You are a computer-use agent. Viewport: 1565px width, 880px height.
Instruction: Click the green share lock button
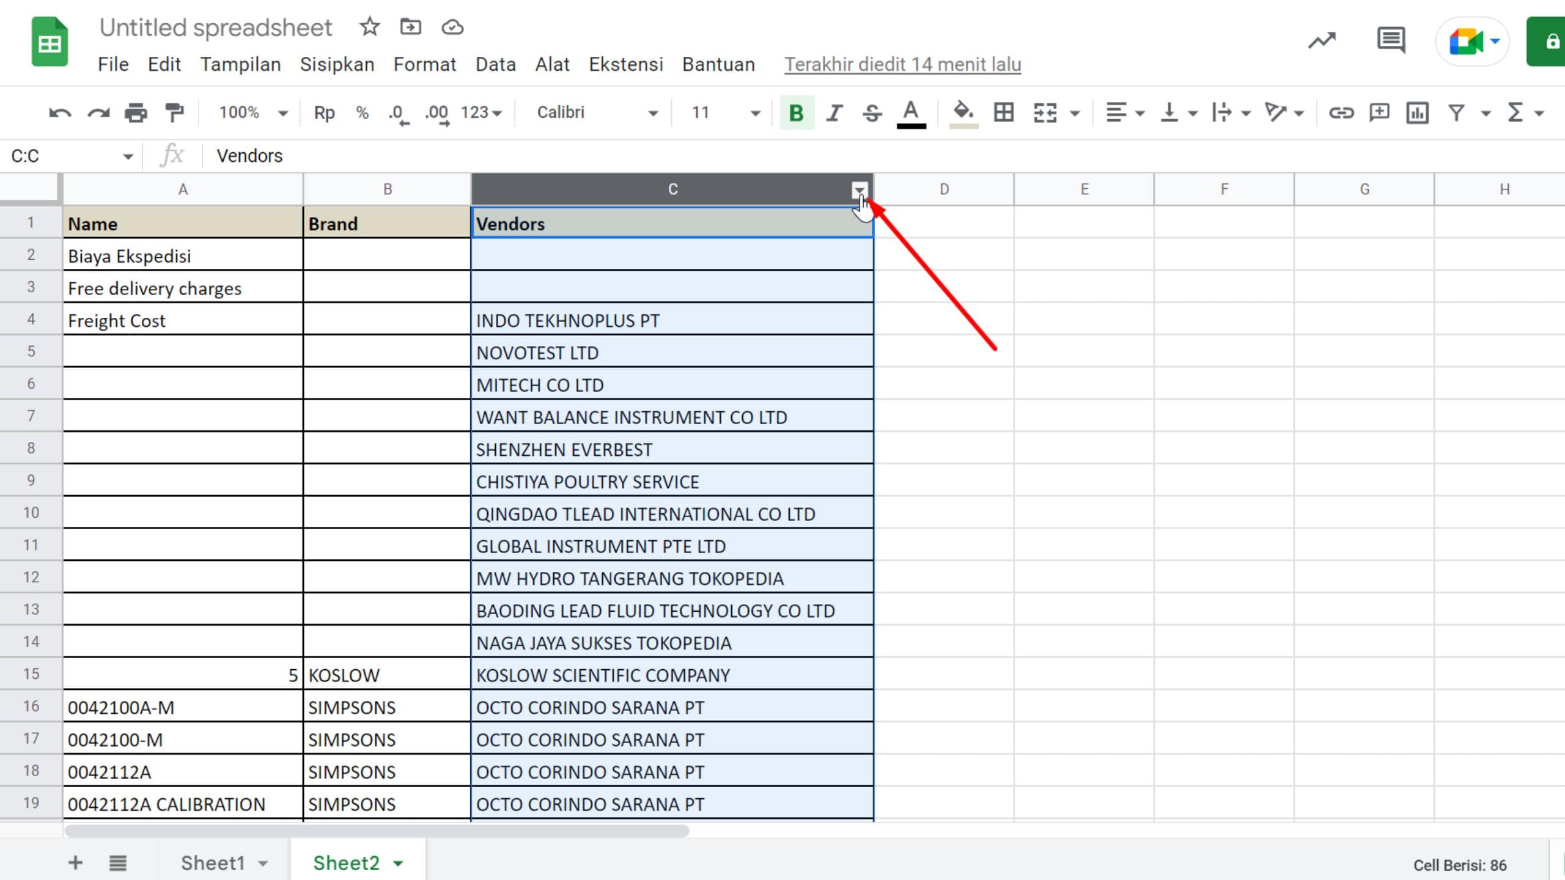pyautogui.click(x=1547, y=42)
